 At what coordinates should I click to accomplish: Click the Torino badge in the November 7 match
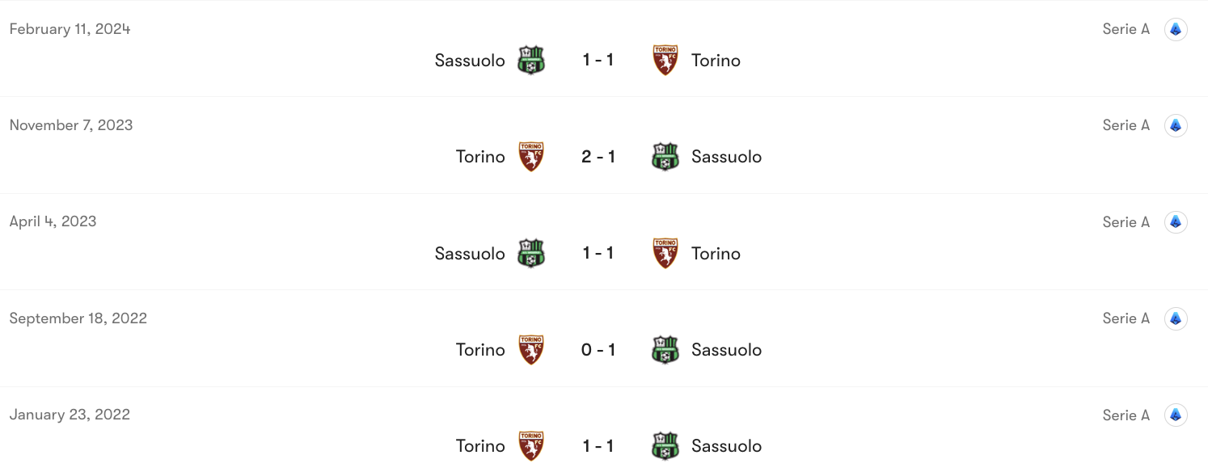[531, 156]
